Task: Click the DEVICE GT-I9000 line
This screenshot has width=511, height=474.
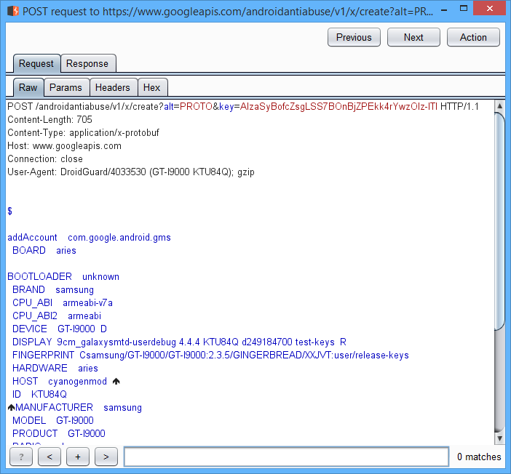Action: pos(60,329)
